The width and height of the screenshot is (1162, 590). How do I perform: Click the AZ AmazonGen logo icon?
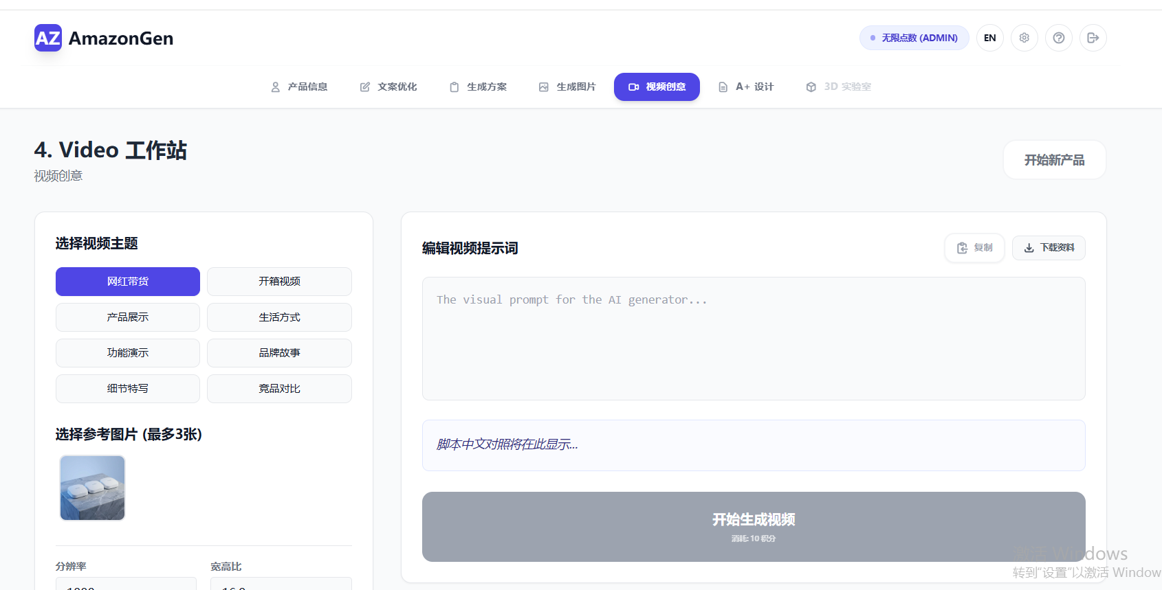tap(48, 38)
